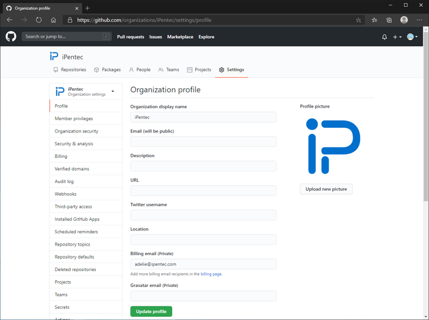Click the browser address bar URL
429x320 pixels.
(144, 20)
